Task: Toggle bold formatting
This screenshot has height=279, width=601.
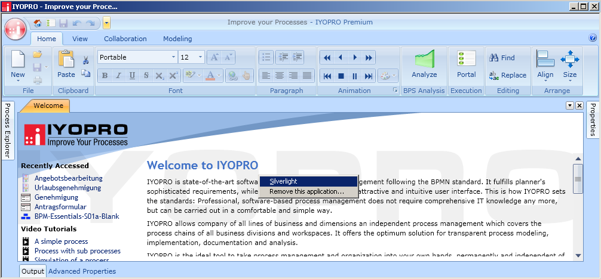Action: click(x=105, y=76)
